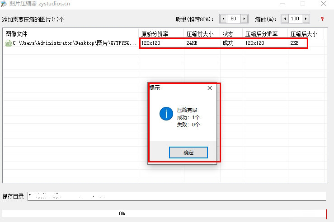Select the PNG file icon in the list row

click(8, 43)
